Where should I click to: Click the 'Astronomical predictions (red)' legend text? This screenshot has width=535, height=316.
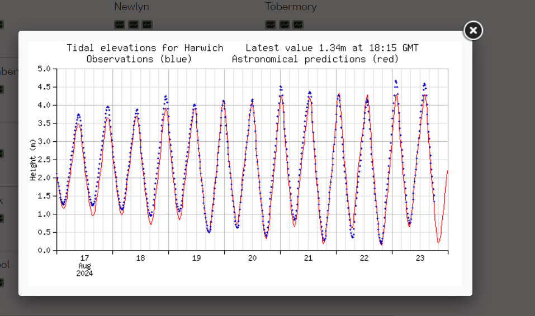315,59
